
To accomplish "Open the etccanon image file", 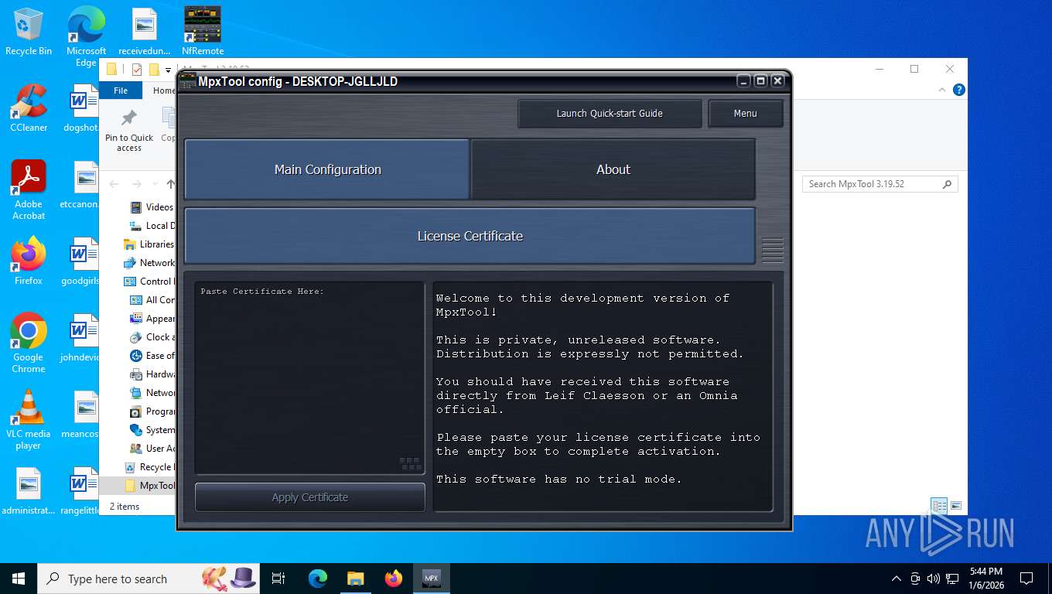I will [80, 185].
